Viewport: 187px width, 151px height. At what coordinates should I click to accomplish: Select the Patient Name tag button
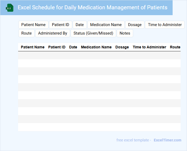pyautogui.click(x=33, y=25)
